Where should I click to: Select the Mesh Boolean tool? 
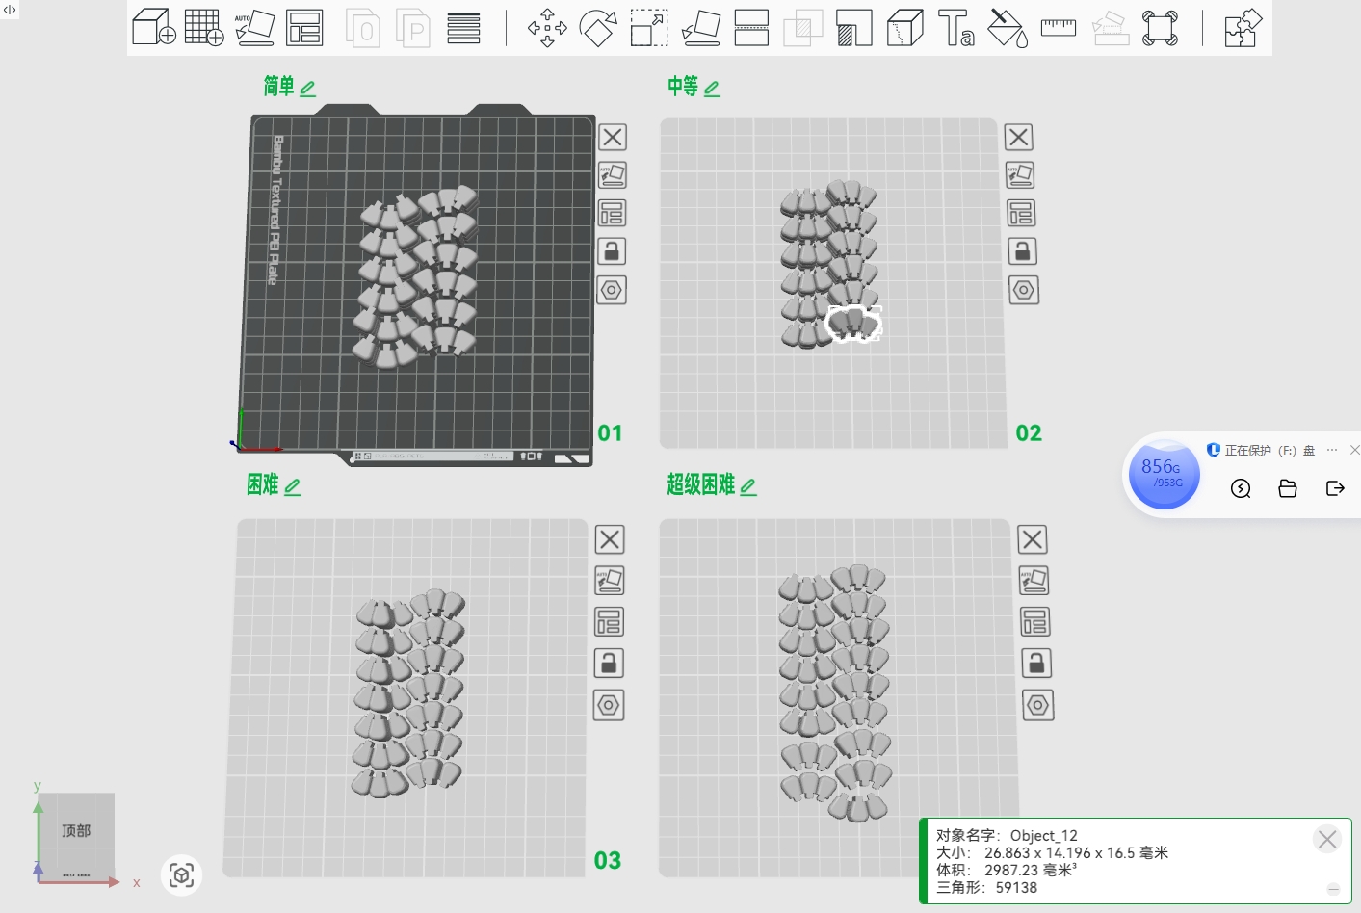(x=802, y=27)
